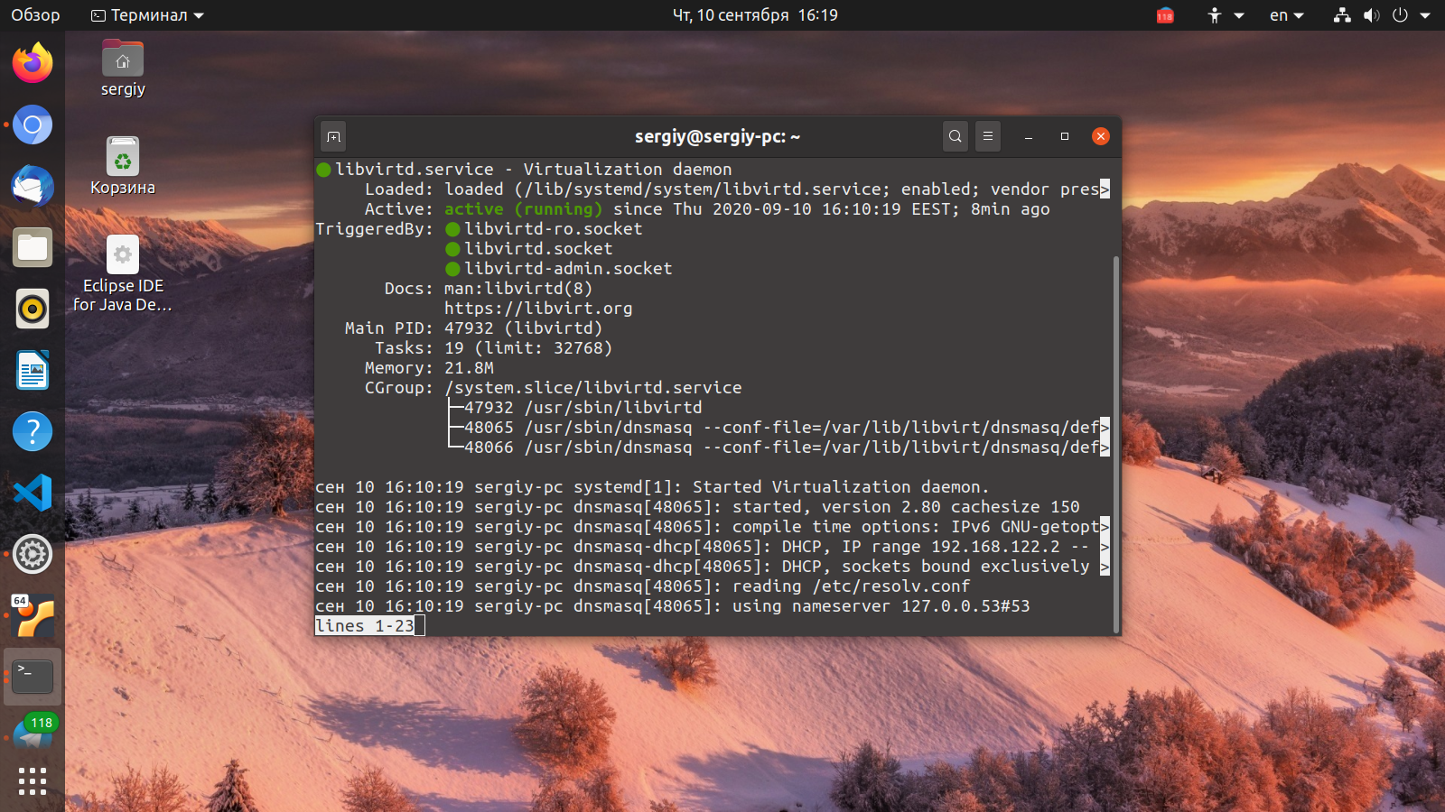Close the terminal window
Screen dimensions: 1445x812
(1101, 136)
